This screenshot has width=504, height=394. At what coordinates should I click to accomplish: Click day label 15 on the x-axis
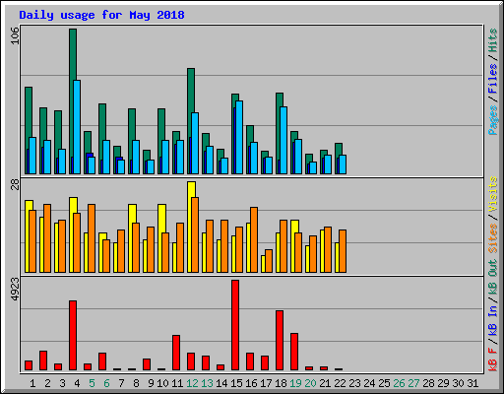tap(236, 383)
